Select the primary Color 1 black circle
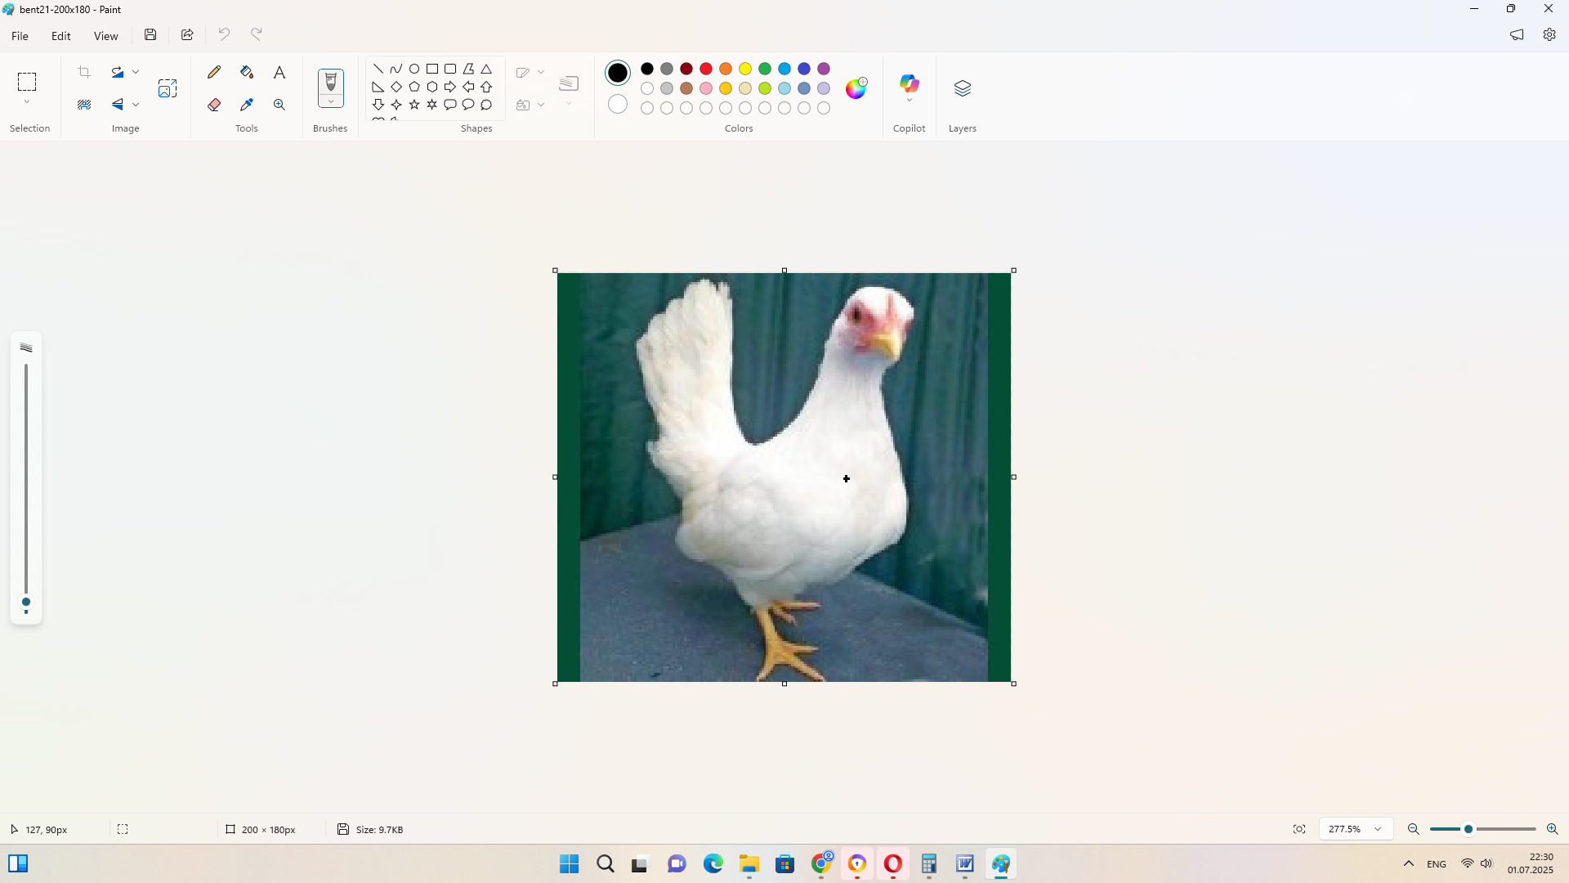This screenshot has height=883, width=1569. pos(618,73)
